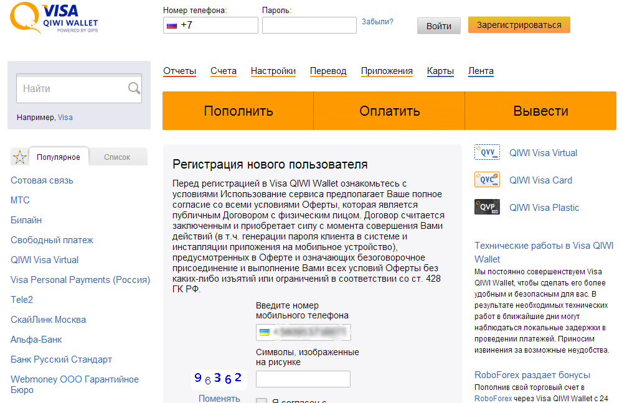Tick the agreement checkbox below captcha
The width and height of the screenshot is (622, 403).
262,401
